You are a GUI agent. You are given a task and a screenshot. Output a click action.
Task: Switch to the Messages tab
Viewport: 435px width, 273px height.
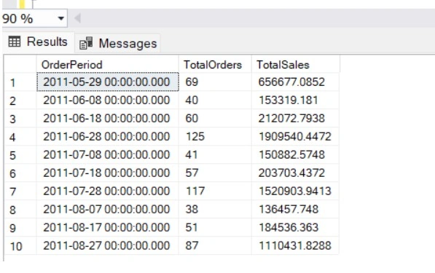tap(117, 44)
